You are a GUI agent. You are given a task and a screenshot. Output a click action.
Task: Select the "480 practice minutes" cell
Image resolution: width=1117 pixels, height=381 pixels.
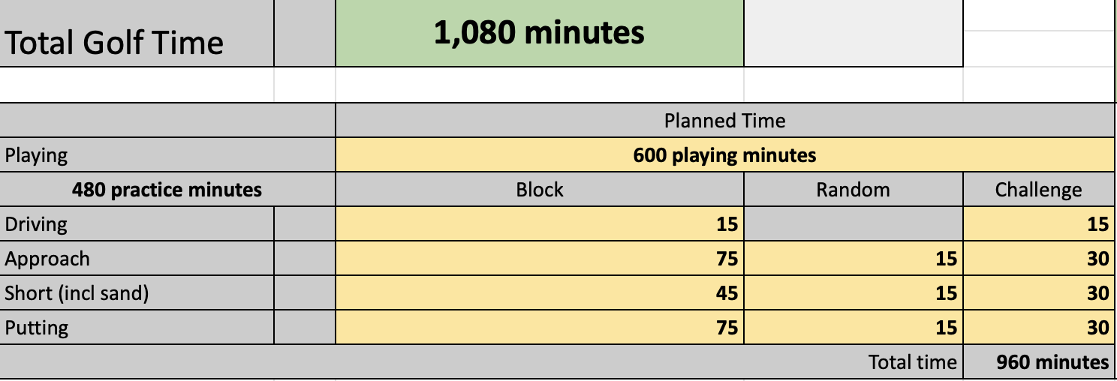tap(167, 190)
